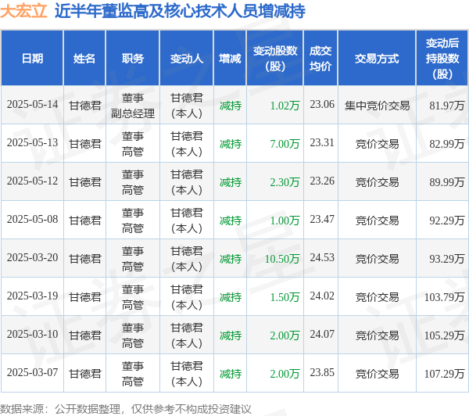Viewport: 469px width, 416px height.
Task: Click the 变动股数(股) column header
Action: click(275, 59)
